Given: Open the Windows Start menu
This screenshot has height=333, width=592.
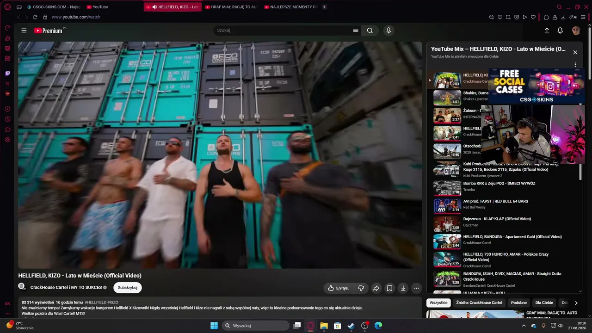Looking at the screenshot, I should pyautogui.click(x=214, y=326).
